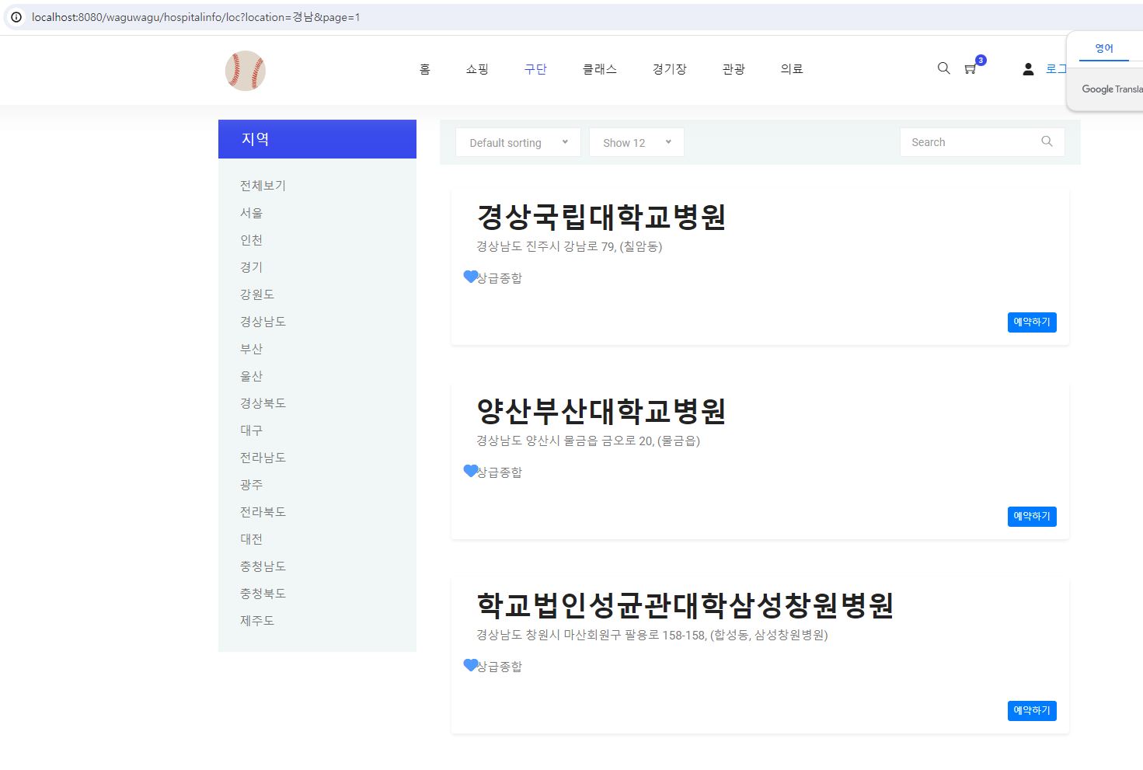
Task: Select 전체보기 in region list
Action: click(263, 186)
